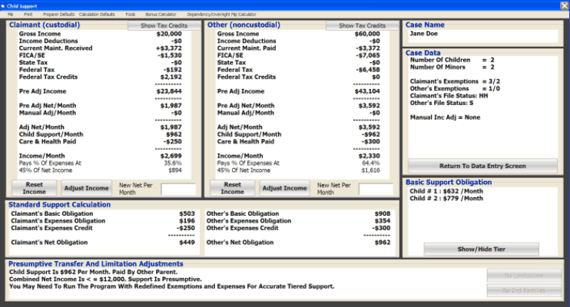Return To Data Entry Screen

click(x=482, y=166)
